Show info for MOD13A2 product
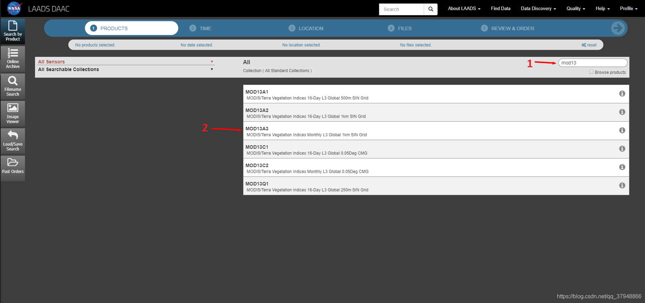The height and width of the screenshot is (303, 645). tap(622, 112)
